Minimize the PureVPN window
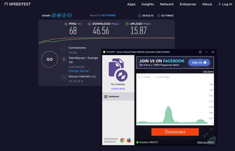The height and width of the screenshot is (151, 235). [207, 52]
